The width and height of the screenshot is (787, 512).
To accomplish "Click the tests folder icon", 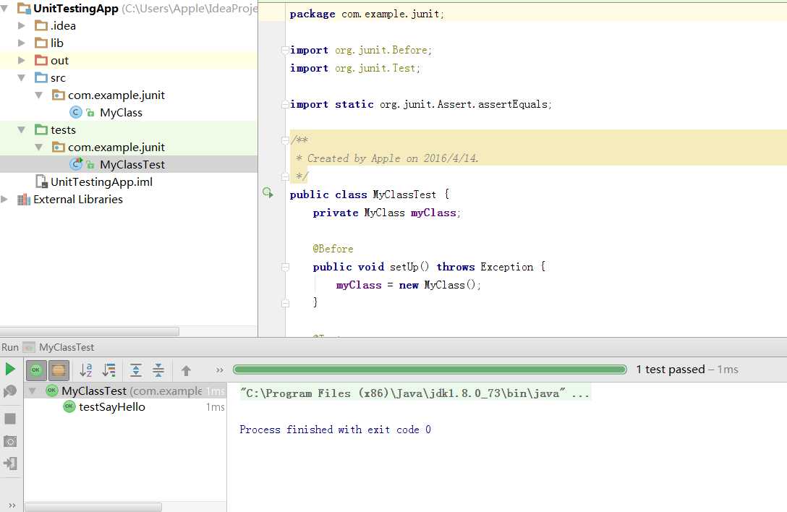I will (x=41, y=129).
